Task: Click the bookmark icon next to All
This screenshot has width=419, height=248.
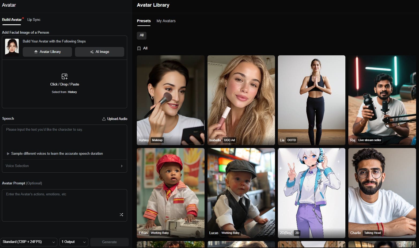Action: 139,48
